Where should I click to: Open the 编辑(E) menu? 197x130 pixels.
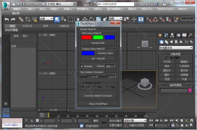tap(17, 9)
